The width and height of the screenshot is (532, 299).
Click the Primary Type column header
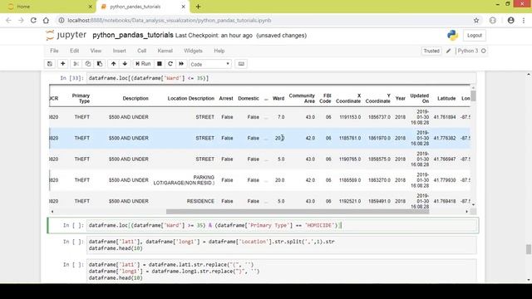coord(81,98)
